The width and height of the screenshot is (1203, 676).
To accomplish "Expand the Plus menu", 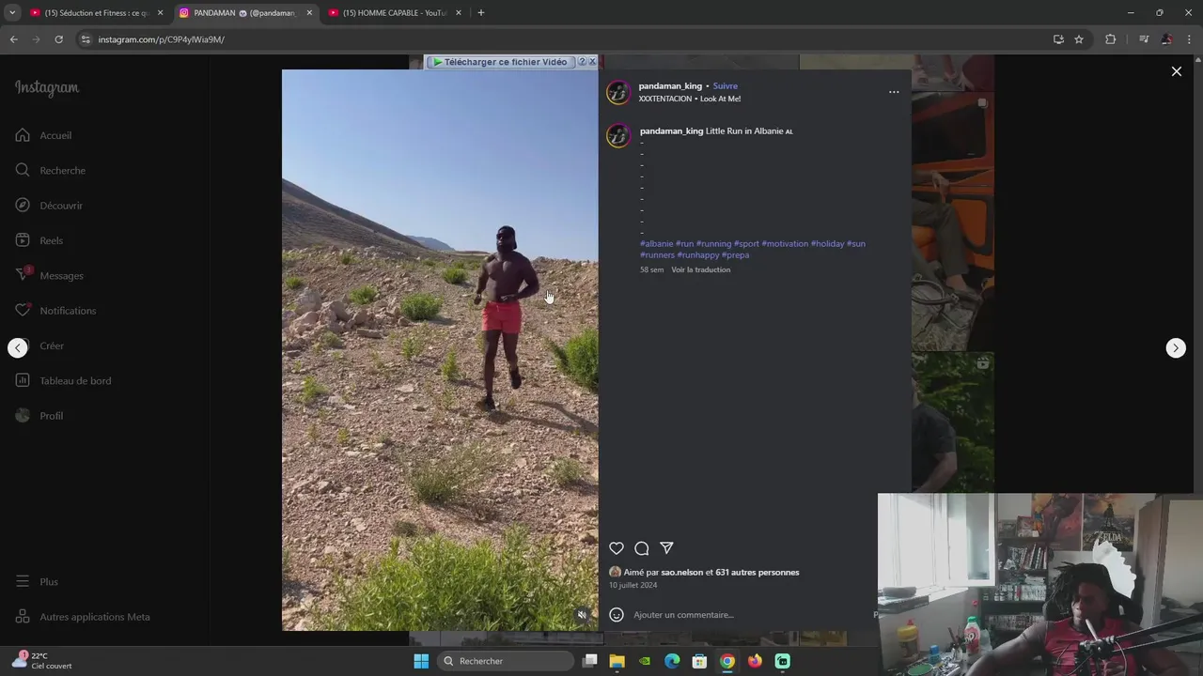I will click(37, 582).
